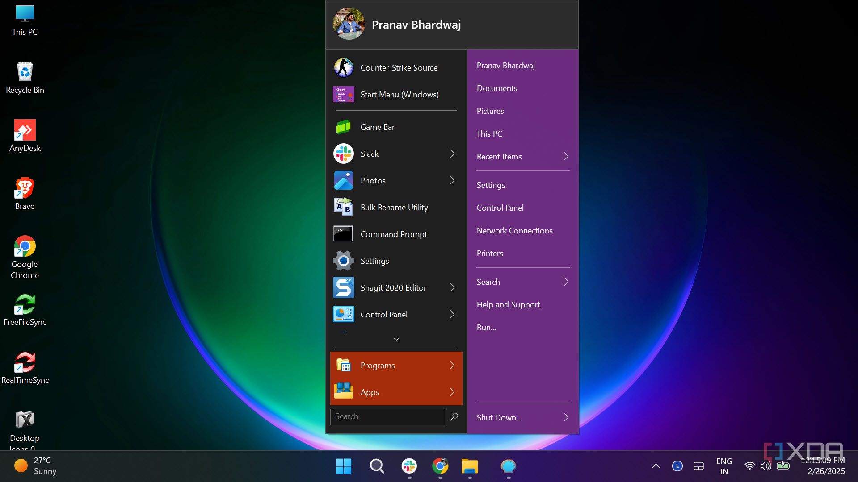The width and height of the screenshot is (858, 482).
Task: Open Command Prompt
Action: click(x=393, y=234)
